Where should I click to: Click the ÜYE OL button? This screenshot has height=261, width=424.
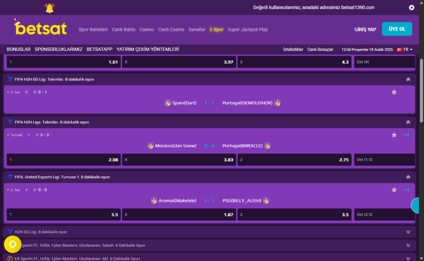pos(397,29)
